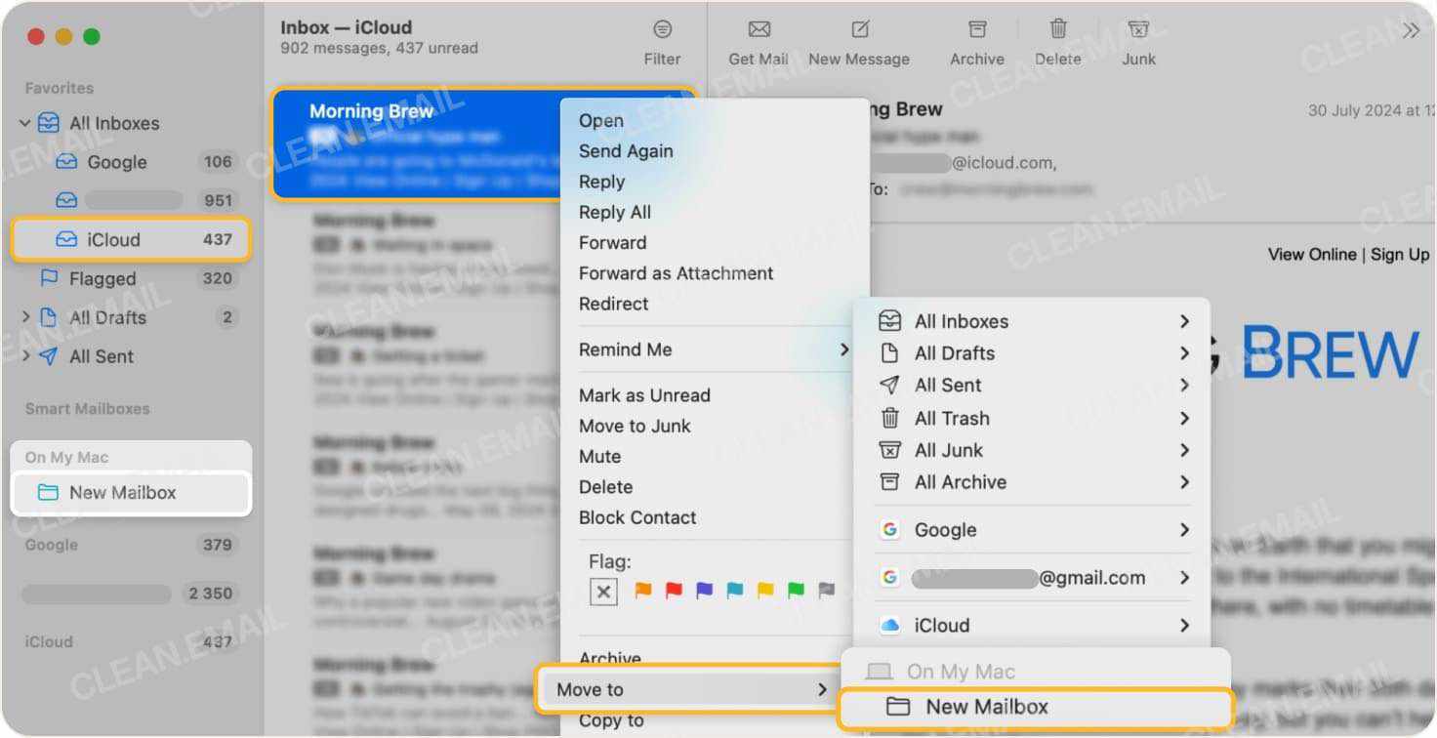Screen dimensions: 1437x738
Task: Click the Sign Up link in the email
Action: [1398, 254]
